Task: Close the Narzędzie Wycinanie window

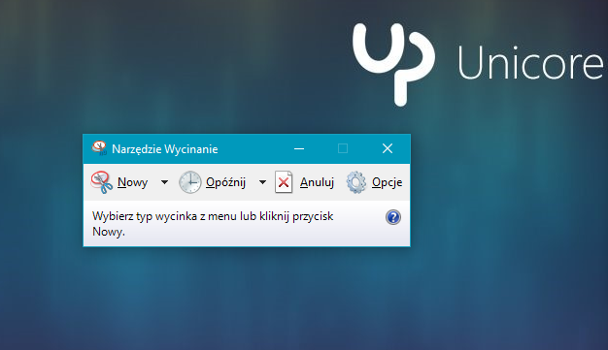Action: tap(388, 148)
